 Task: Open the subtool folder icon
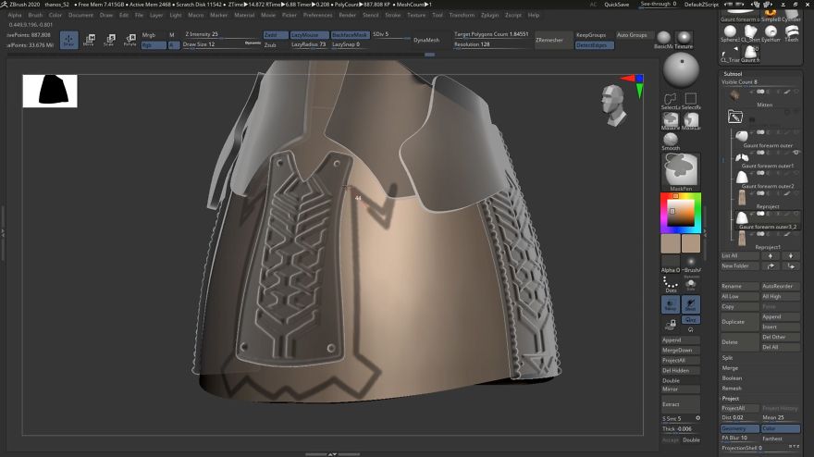(x=734, y=117)
